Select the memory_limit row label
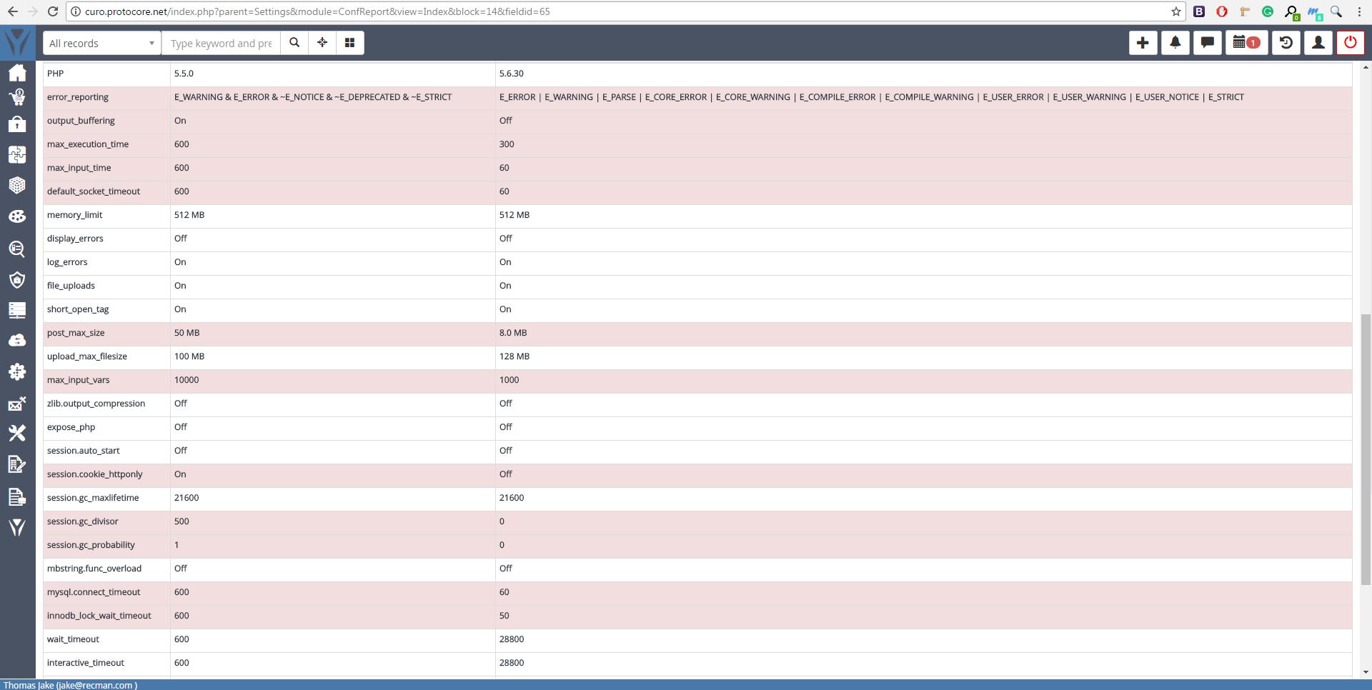1372x690 pixels. 74,215
